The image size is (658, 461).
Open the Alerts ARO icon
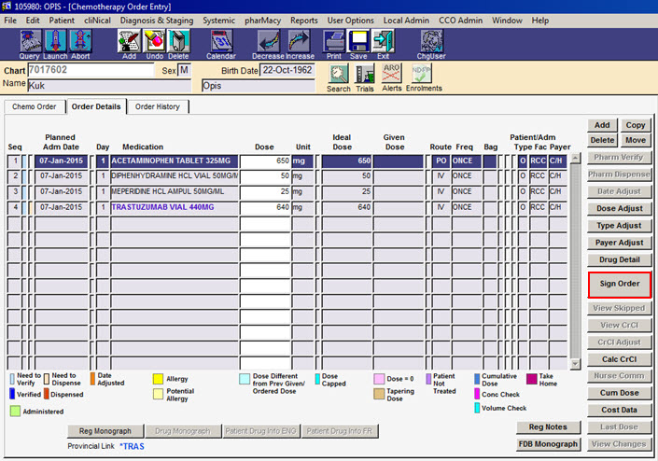pyautogui.click(x=391, y=74)
